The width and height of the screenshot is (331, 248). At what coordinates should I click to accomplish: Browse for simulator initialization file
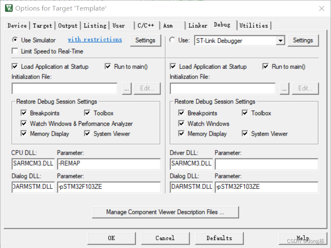tap(127, 88)
